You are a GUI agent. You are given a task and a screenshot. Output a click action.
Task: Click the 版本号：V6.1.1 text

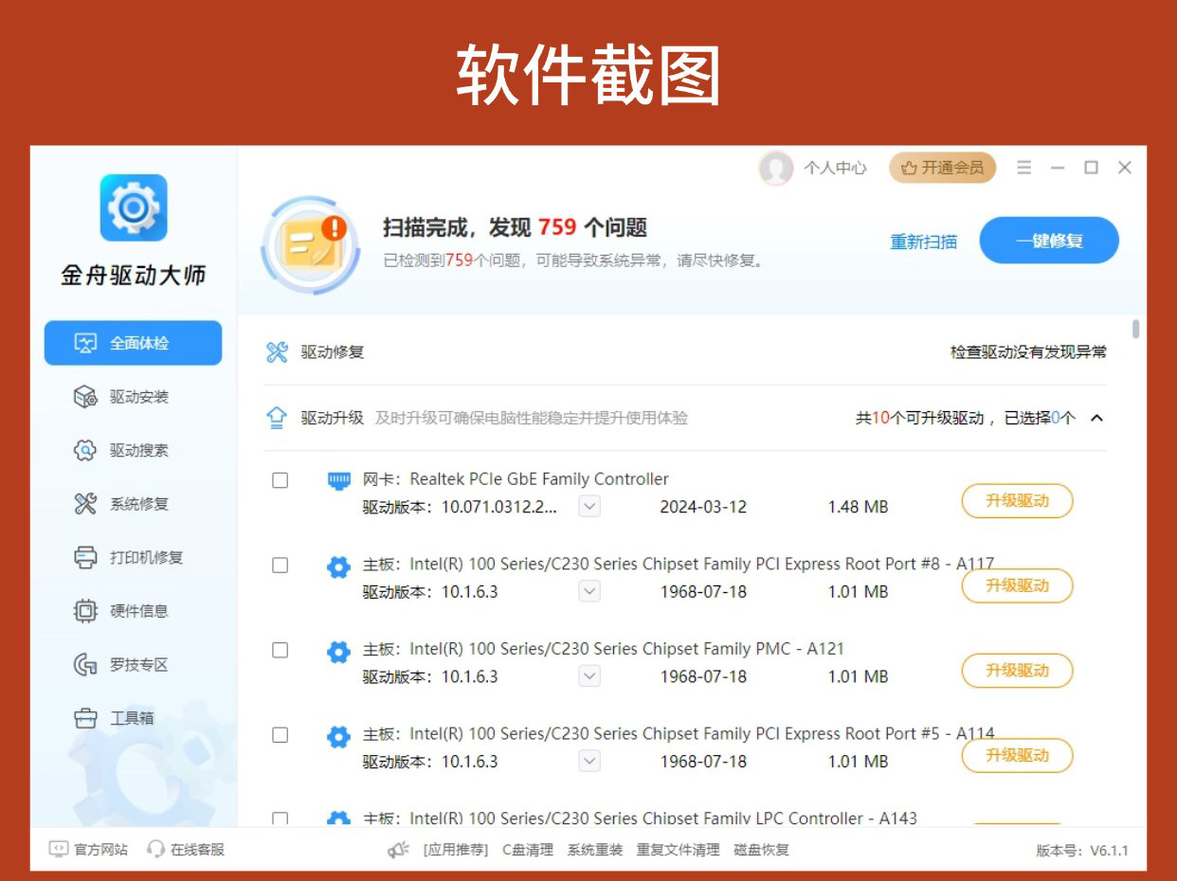coord(1082,851)
